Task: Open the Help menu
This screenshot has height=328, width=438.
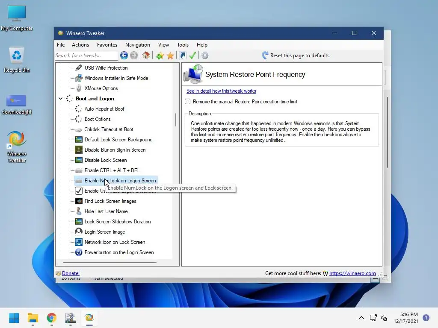Action: (x=202, y=44)
